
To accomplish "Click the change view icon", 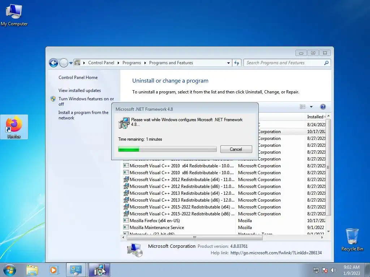I will tap(302, 107).
